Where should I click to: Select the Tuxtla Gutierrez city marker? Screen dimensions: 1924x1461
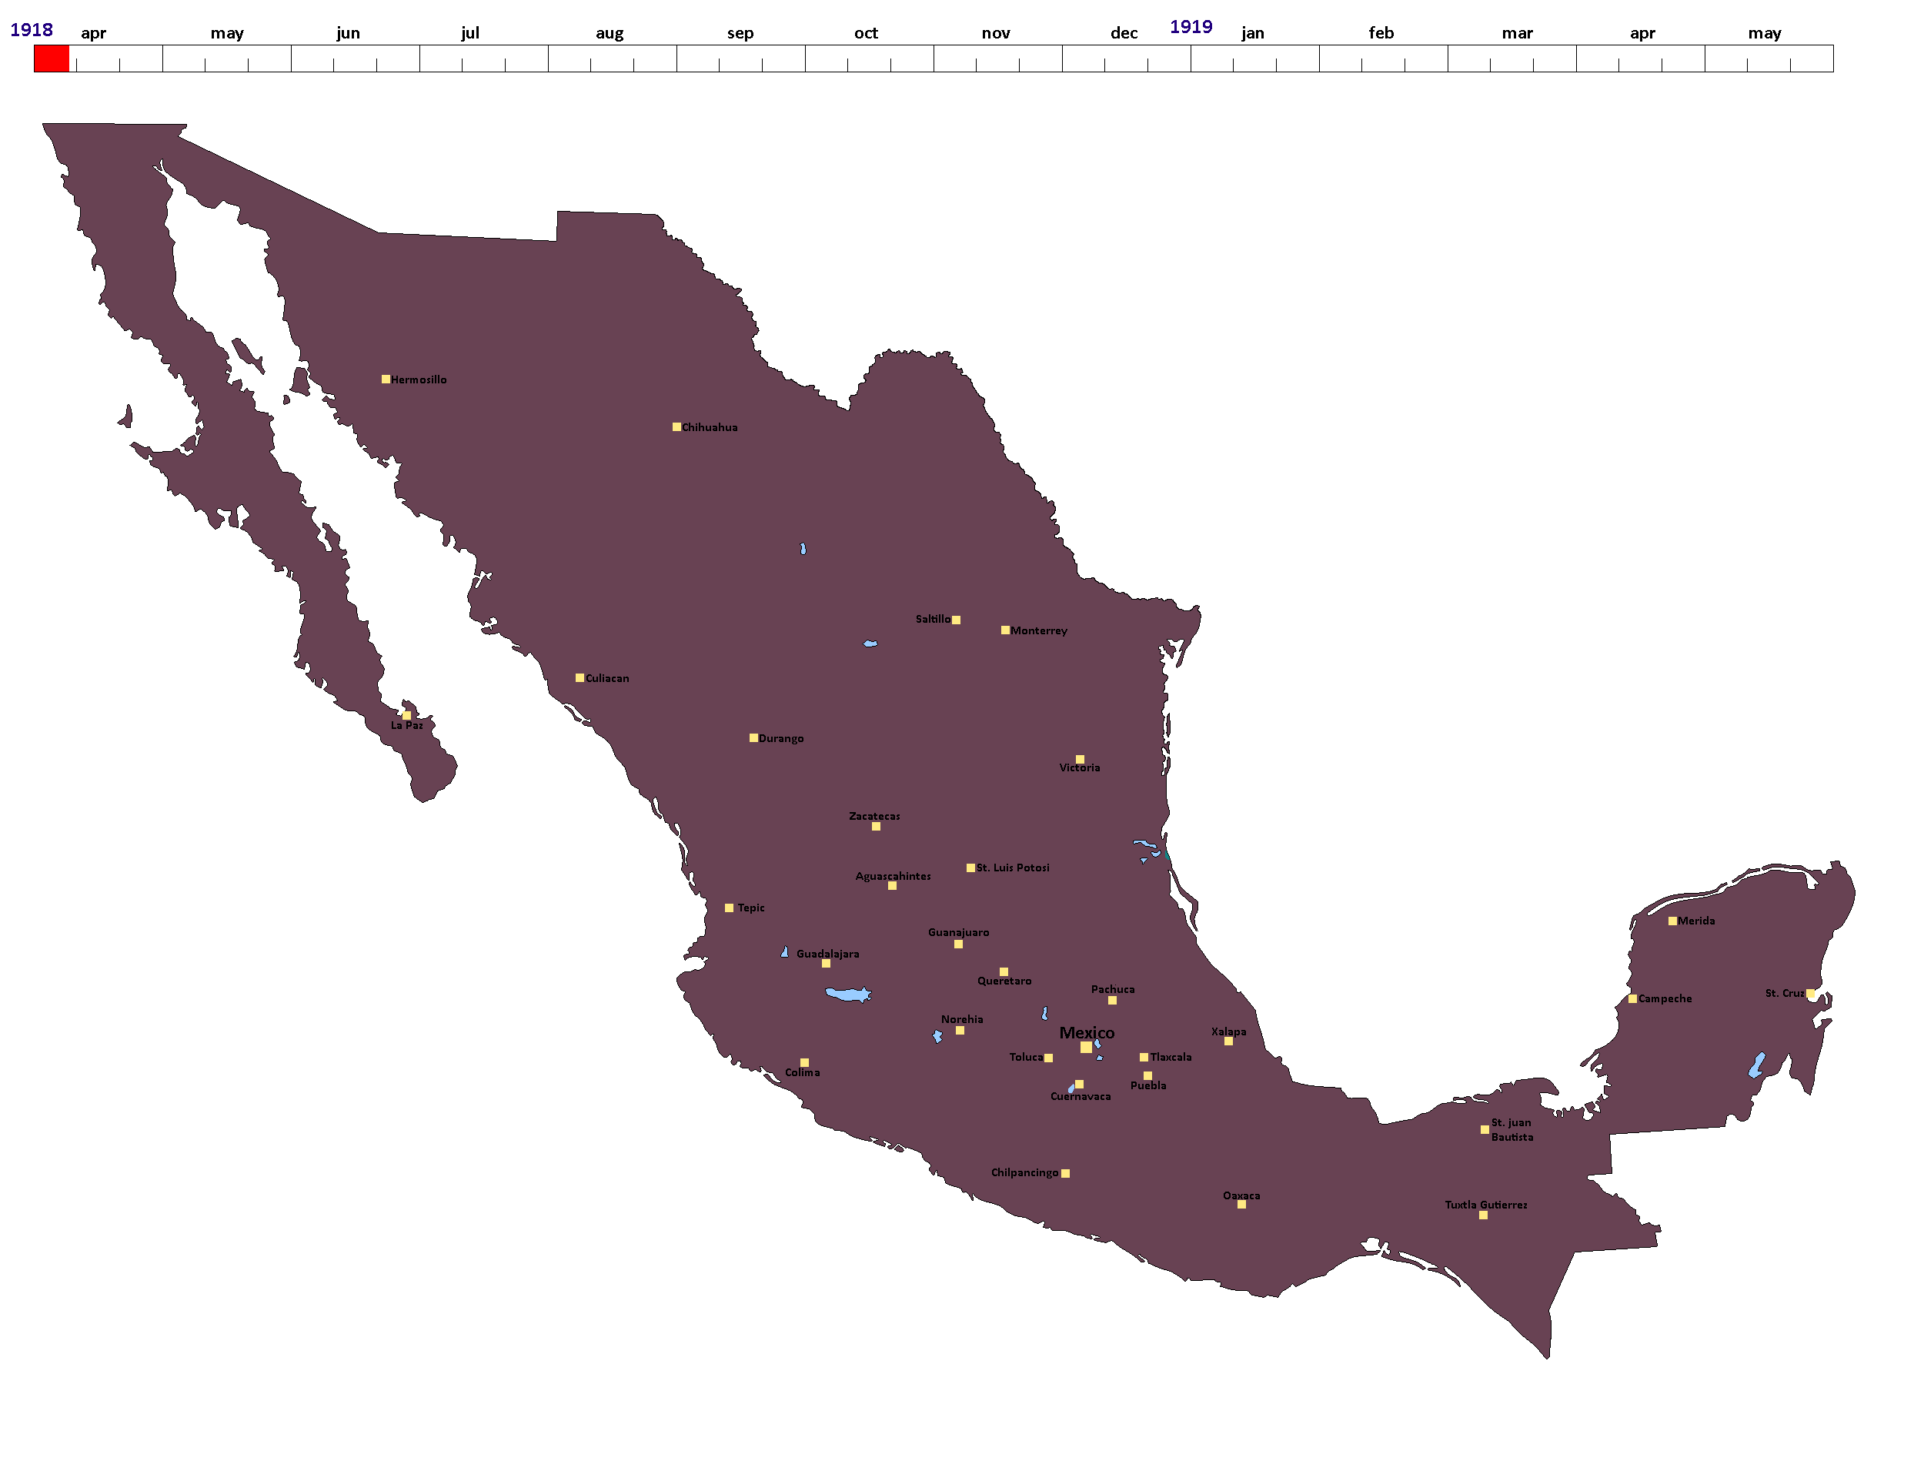coord(1483,1215)
